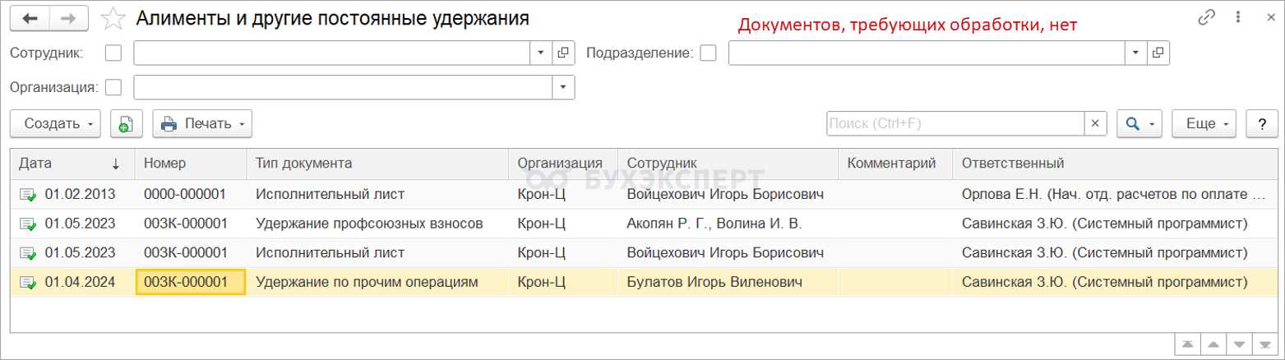Open the Создать dropdown menu
The height and width of the screenshot is (360, 1285).
(x=56, y=123)
